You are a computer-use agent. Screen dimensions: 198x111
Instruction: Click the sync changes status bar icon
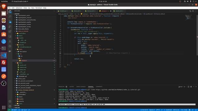click(19, 110)
